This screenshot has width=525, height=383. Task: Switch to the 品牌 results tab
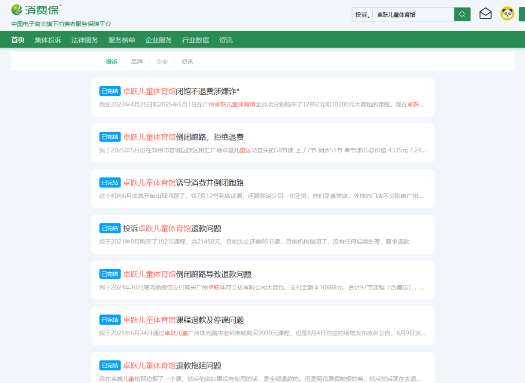coord(137,62)
